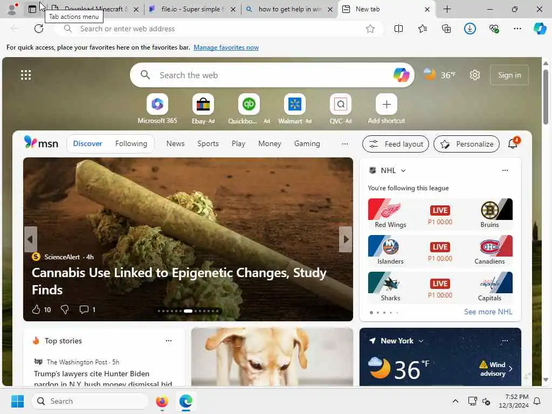Expand the Wind advisory alert arrow
552x414 pixels.
pyautogui.click(x=510, y=369)
